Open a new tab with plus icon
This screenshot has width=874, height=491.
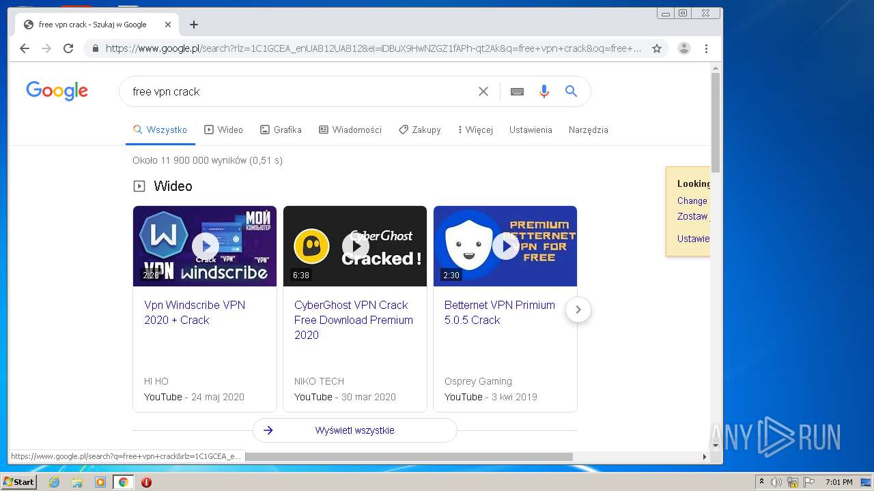(x=194, y=25)
